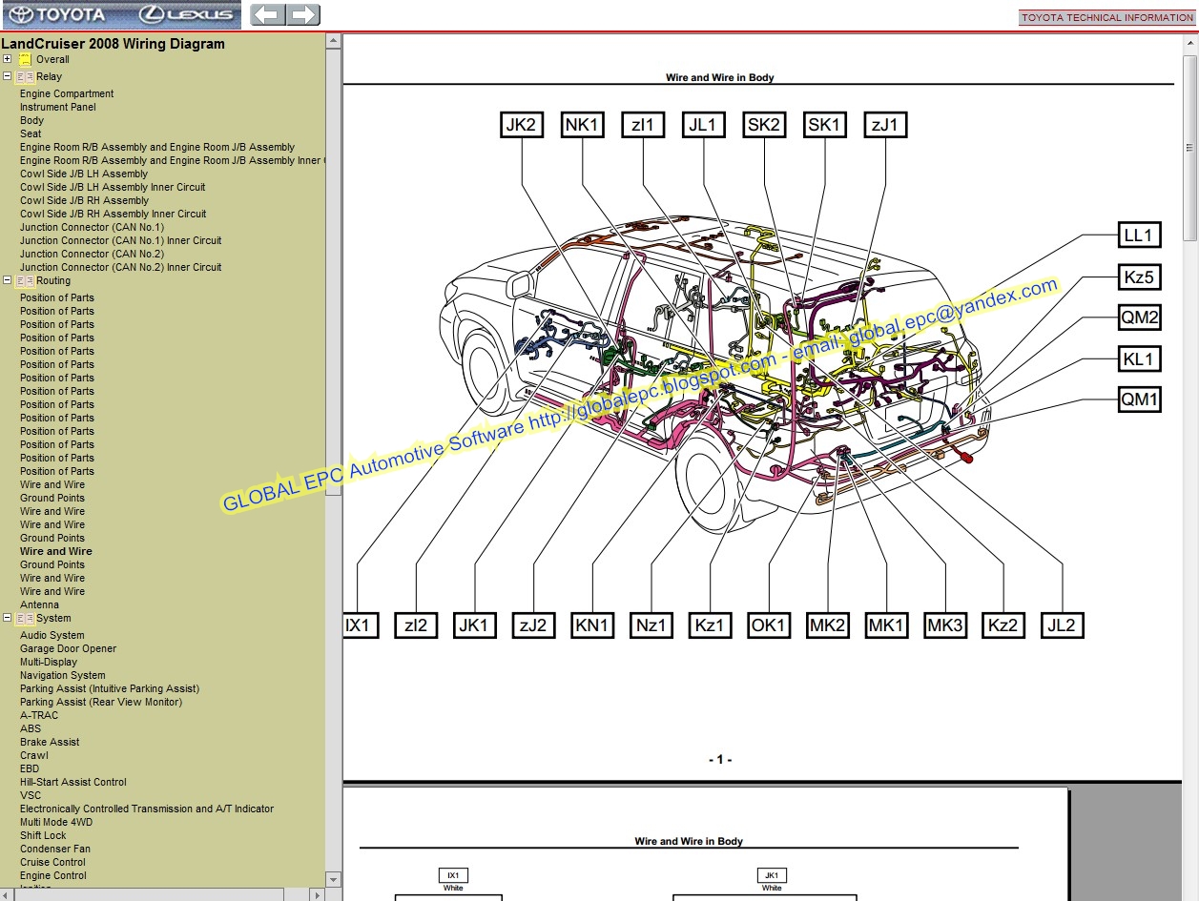1199x901 pixels.
Task: Open ABS system diagram
Action: coord(31,728)
